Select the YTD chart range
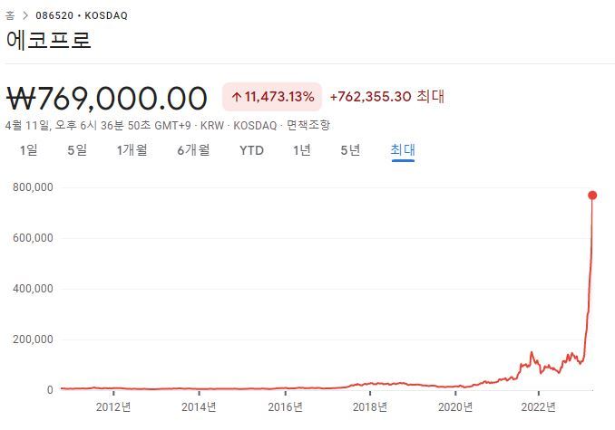Viewport: 615px width, 430px height. [251, 150]
